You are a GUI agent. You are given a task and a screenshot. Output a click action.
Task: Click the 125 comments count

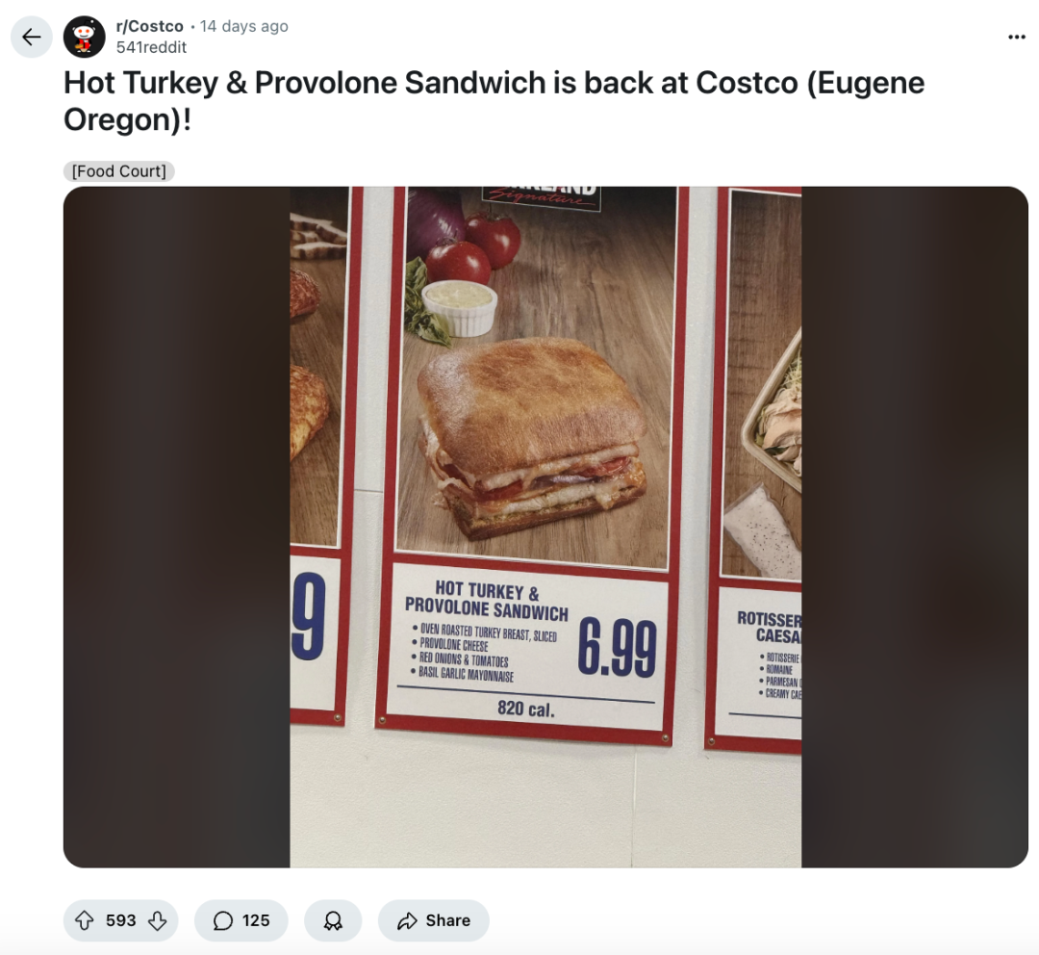point(256,920)
